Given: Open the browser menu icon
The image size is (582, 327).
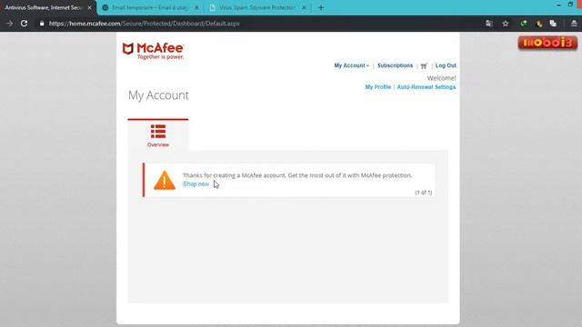Looking at the screenshot, I should (574, 24).
